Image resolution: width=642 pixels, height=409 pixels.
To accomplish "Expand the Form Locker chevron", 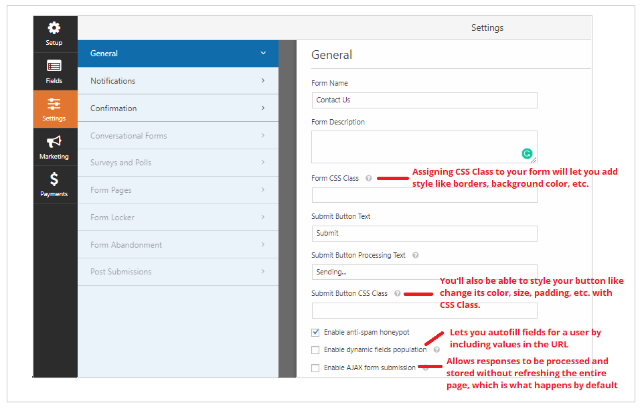I will point(263,218).
